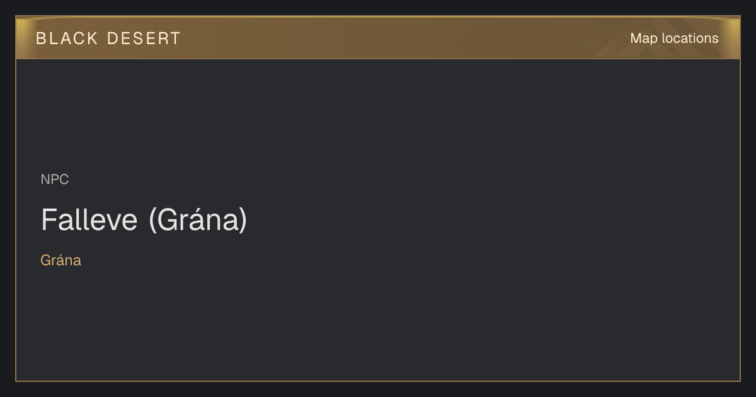Click the Falleve (Grána) NPC title
Viewport: 756px width, 397px height.
[x=144, y=219]
